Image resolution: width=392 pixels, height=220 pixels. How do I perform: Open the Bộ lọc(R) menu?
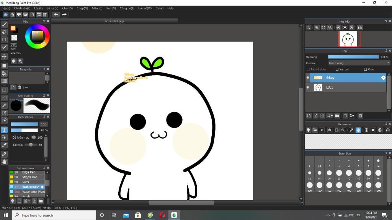pos(52,8)
